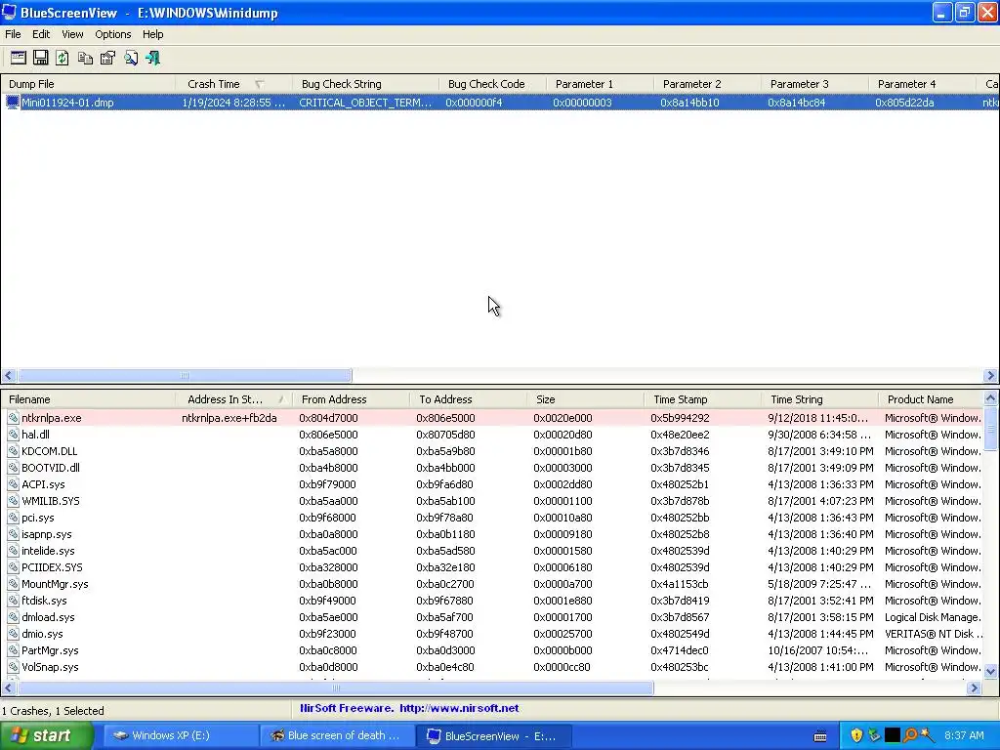1000x750 pixels.
Task: Sort crashes by Crash Time column
Action: (x=233, y=84)
